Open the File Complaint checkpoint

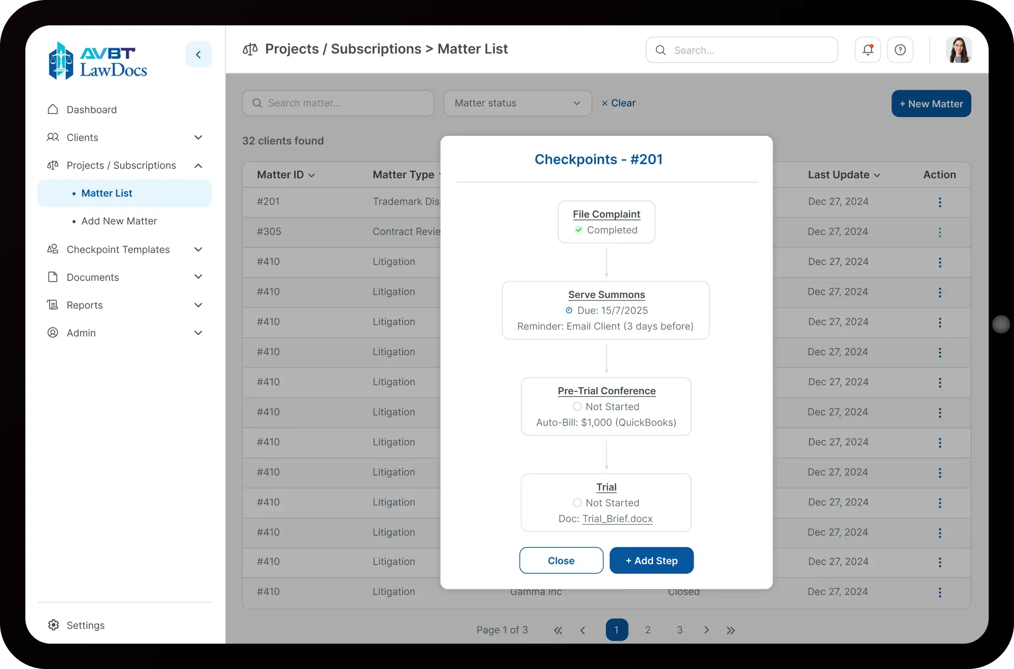point(606,214)
